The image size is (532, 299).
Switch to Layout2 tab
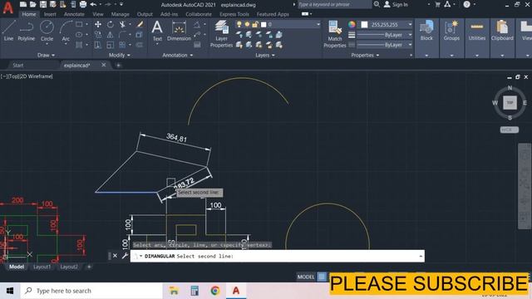(69, 267)
